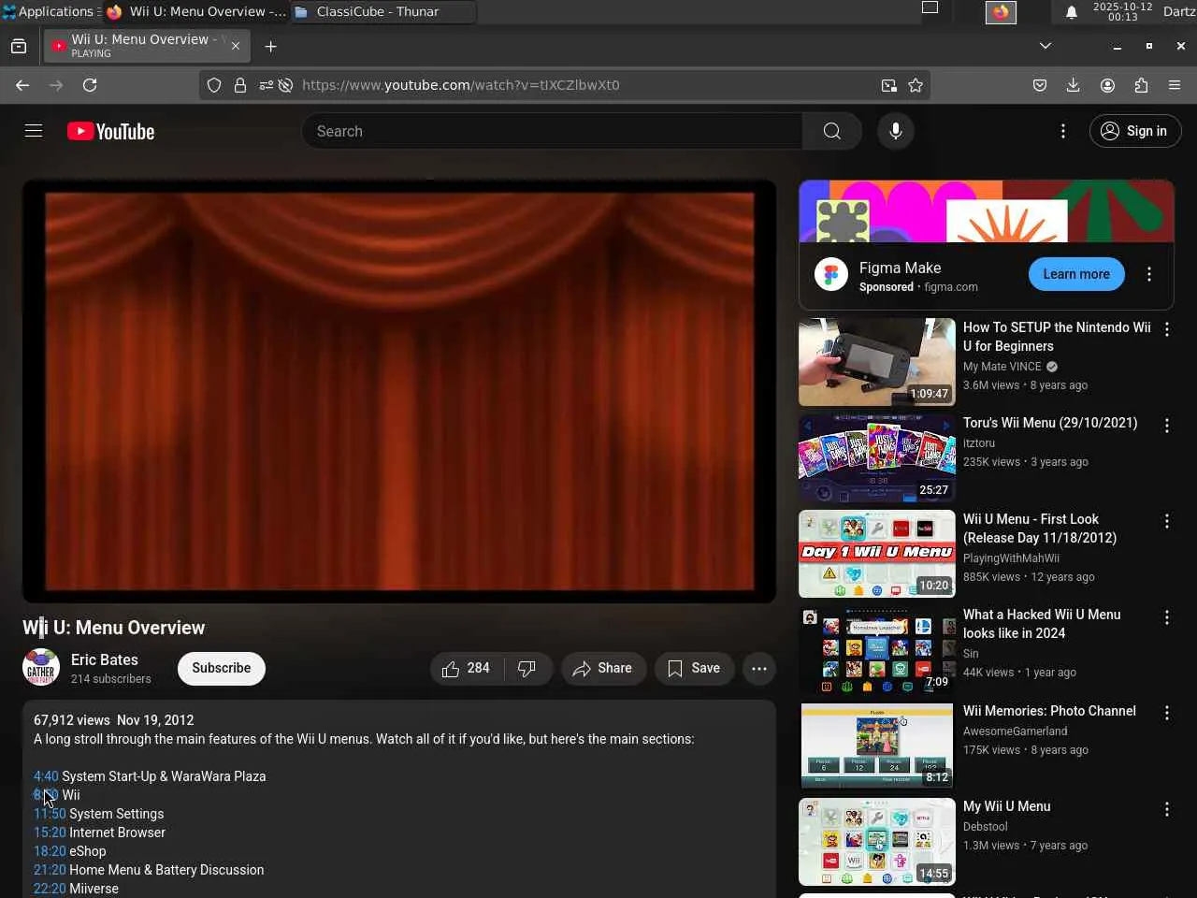Viewport: 1197px width, 898px height.
Task: Open the Eric Bates channel name link
Action: 105,659
